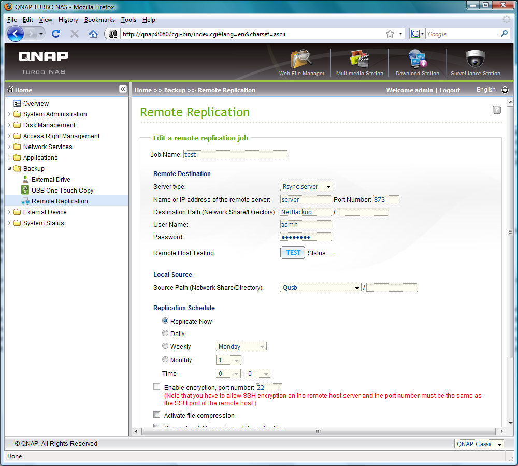Image resolution: width=518 pixels, height=466 pixels.
Task: Click the browser URL address field
Action: tap(253, 34)
